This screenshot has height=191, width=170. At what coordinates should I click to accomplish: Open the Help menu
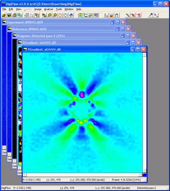tap(78, 9)
